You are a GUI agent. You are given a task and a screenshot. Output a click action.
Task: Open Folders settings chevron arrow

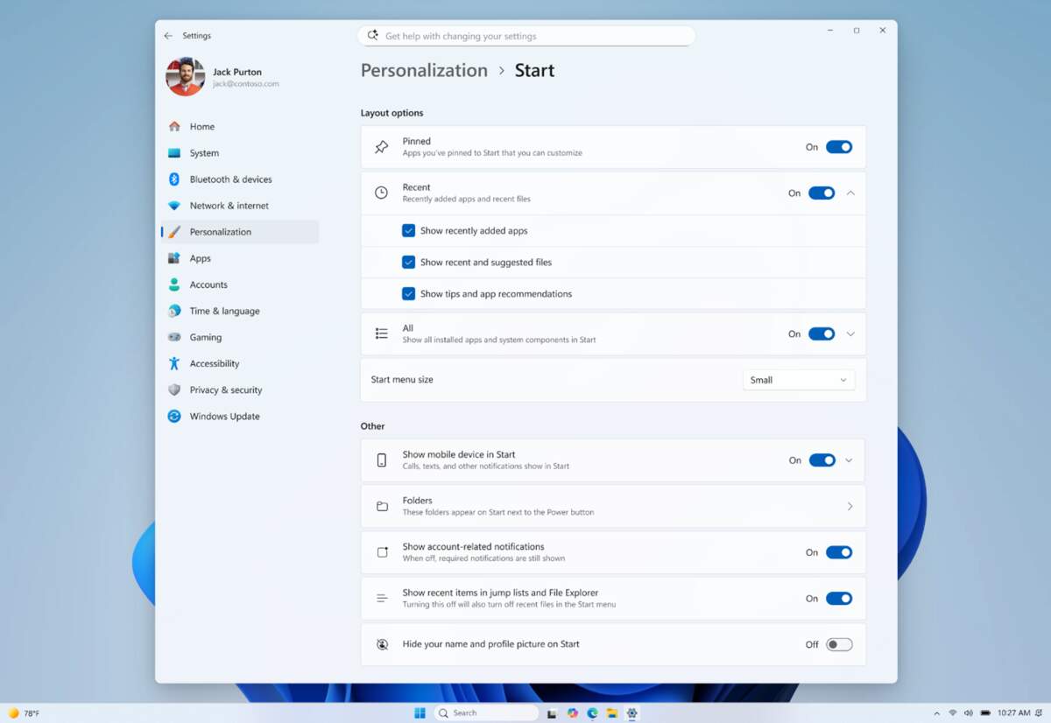click(850, 506)
